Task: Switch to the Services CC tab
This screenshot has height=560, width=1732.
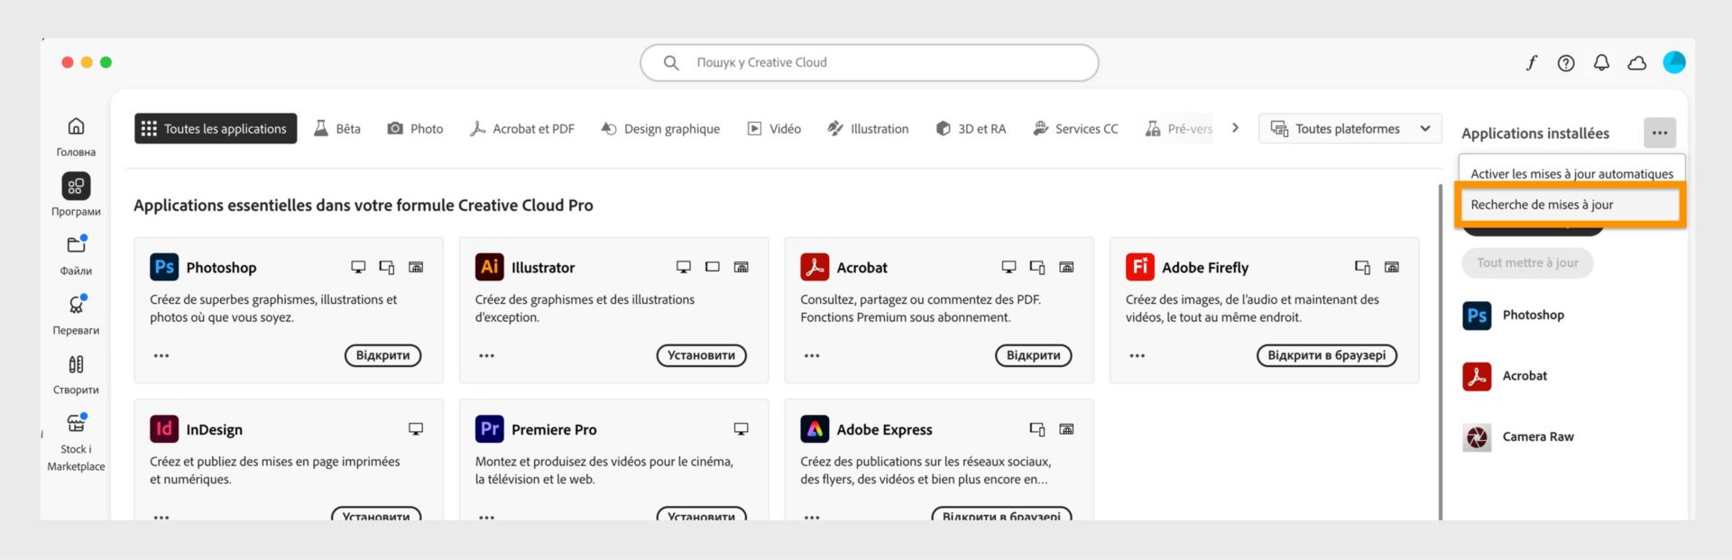Action: pos(1075,129)
